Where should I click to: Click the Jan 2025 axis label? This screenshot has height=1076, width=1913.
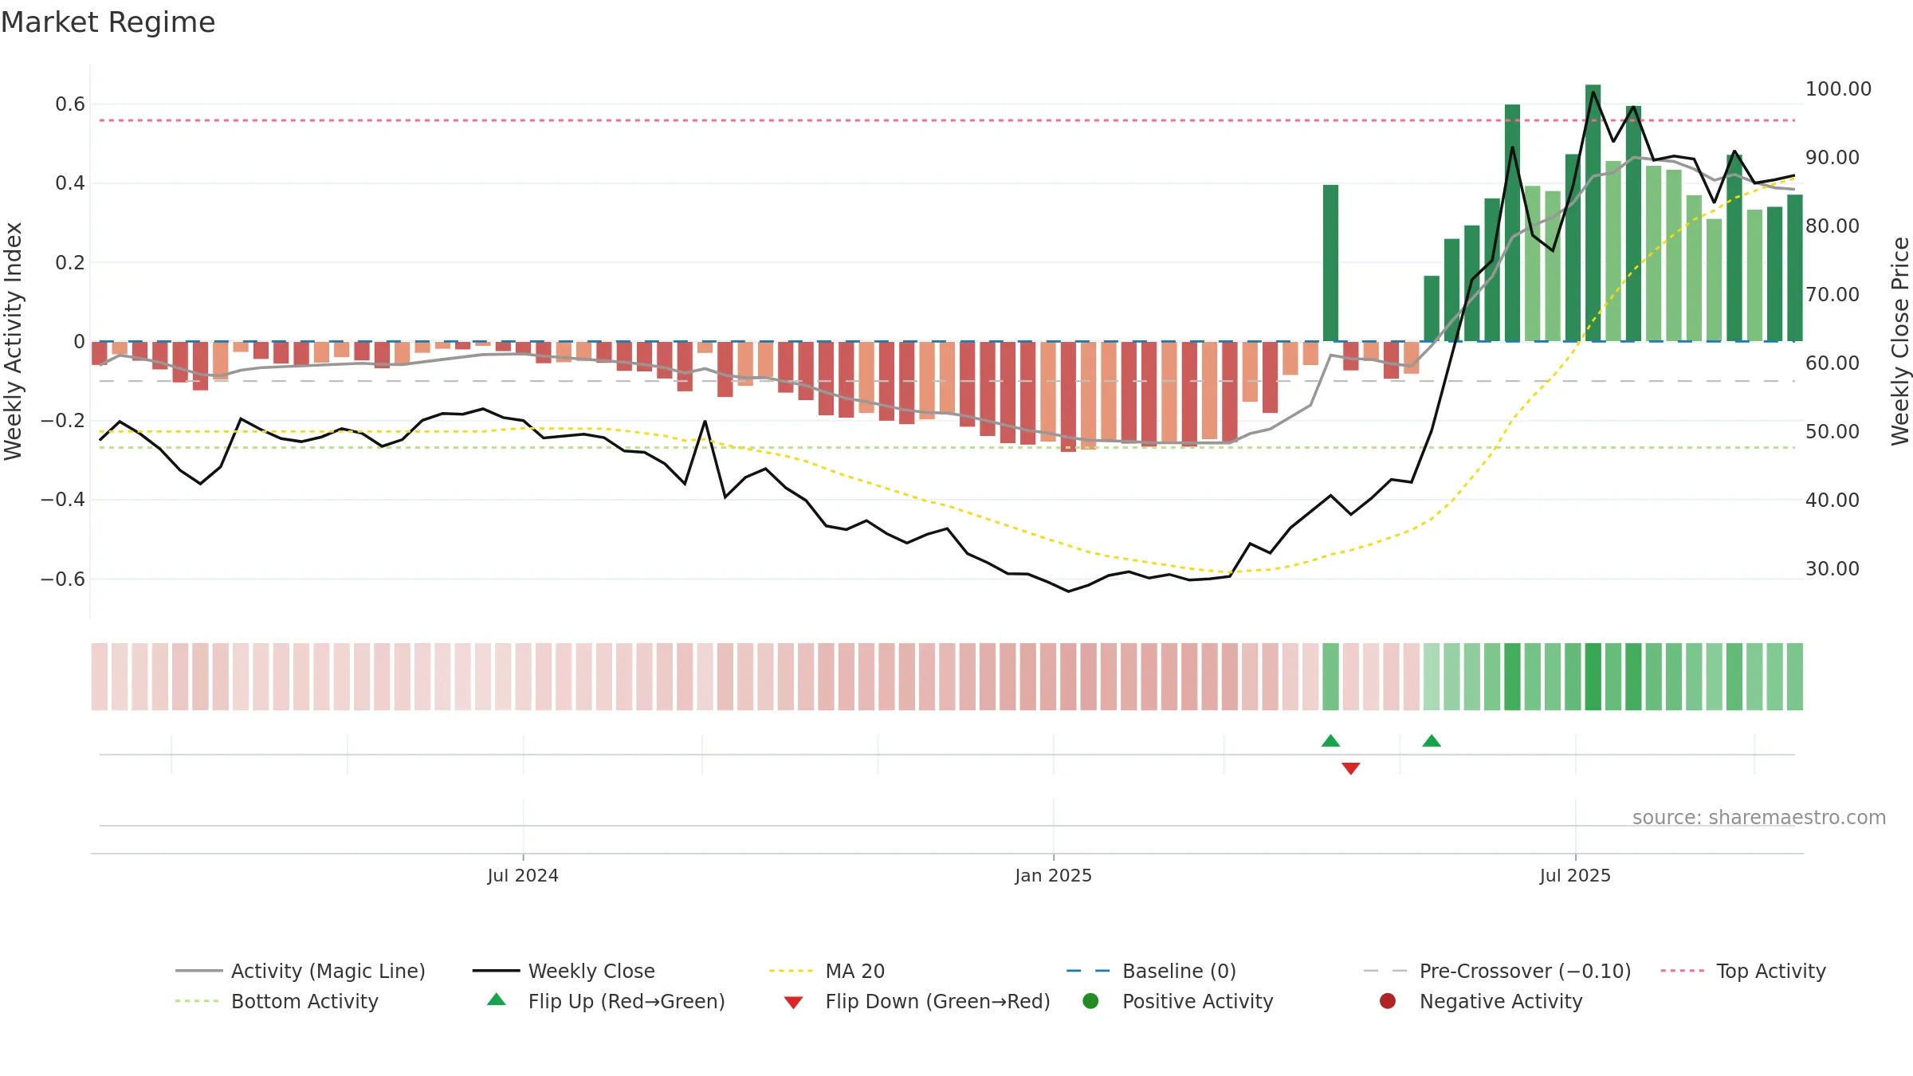coord(1053,876)
